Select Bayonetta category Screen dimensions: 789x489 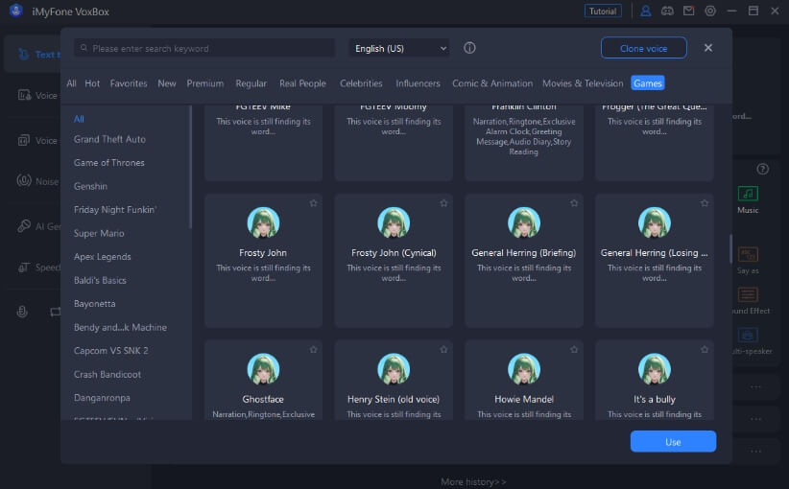(x=95, y=304)
